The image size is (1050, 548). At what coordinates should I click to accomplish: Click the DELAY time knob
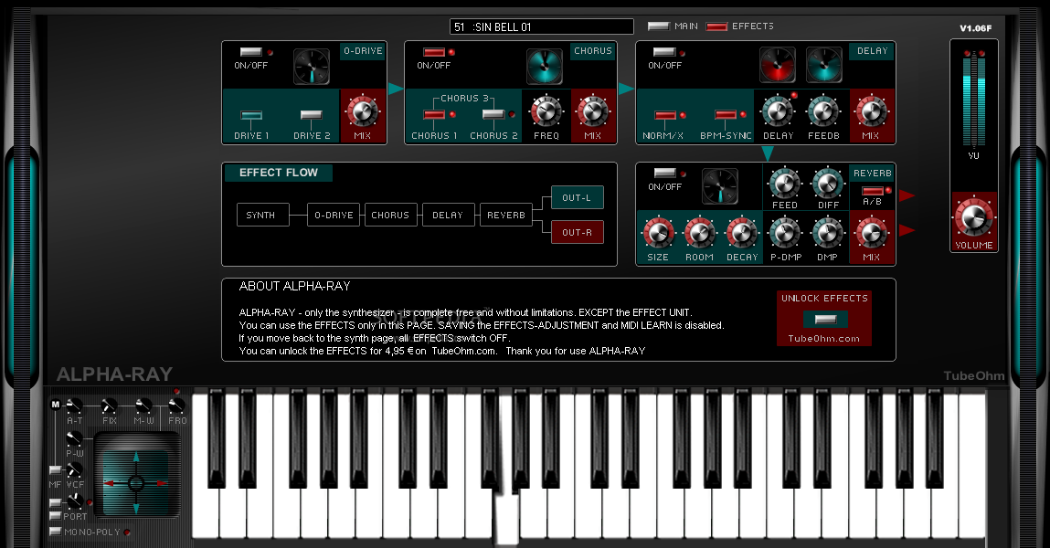click(x=778, y=111)
